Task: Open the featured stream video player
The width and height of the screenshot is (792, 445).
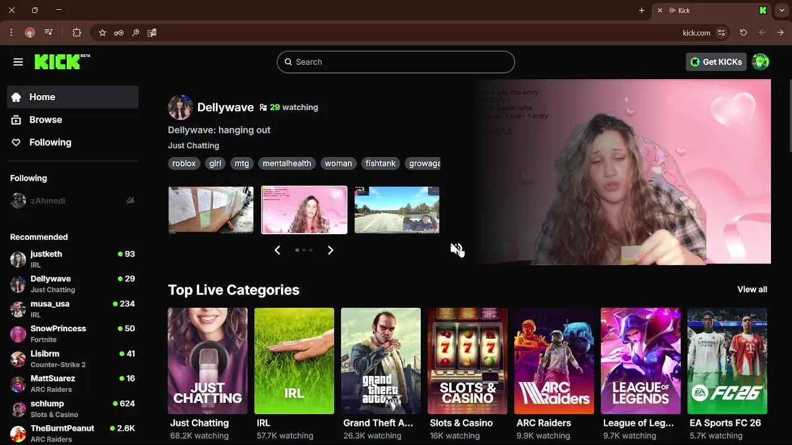Action: [624, 172]
